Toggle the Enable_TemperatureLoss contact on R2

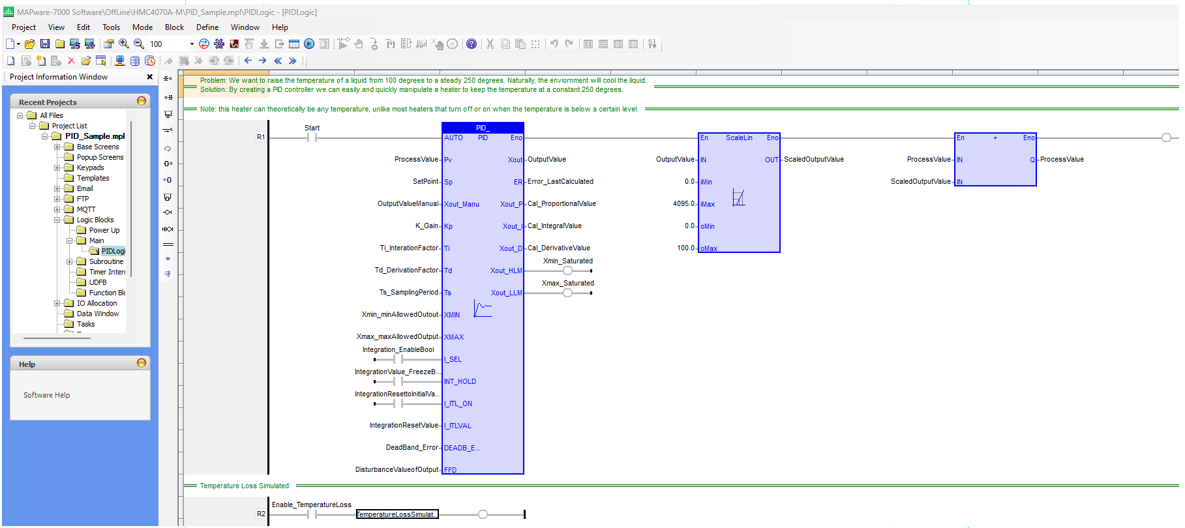coord(312,514)
